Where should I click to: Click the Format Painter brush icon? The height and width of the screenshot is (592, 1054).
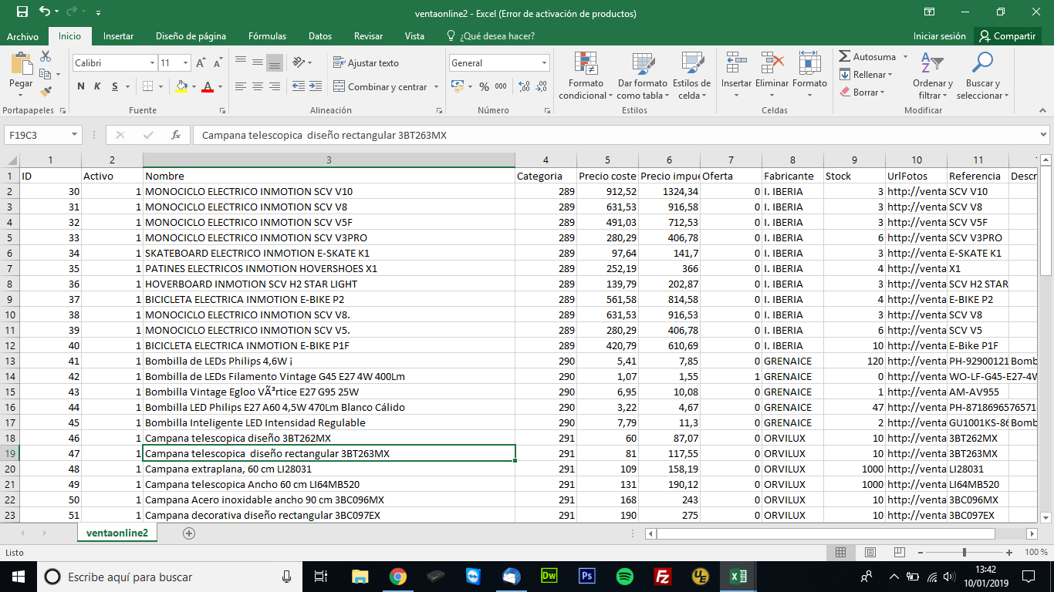pos(46,91)
